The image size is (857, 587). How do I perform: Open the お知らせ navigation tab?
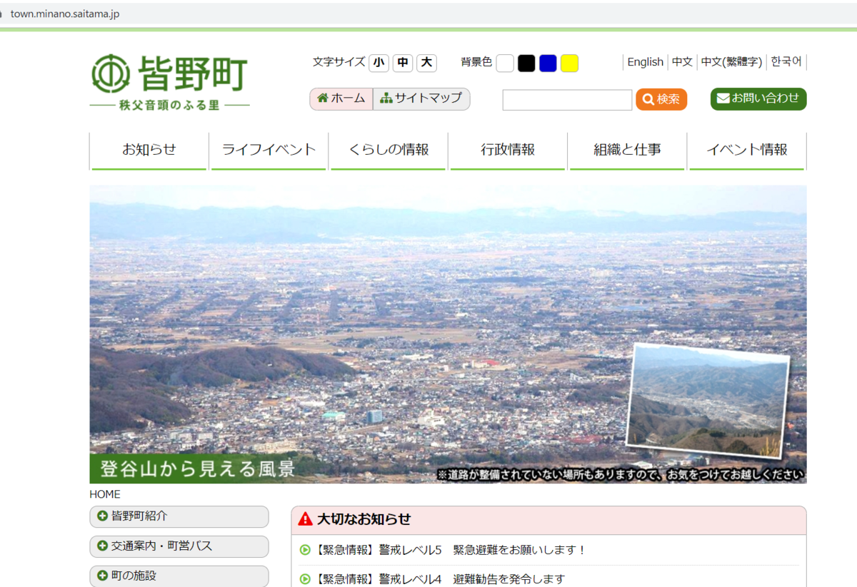(x=149, y=150)
